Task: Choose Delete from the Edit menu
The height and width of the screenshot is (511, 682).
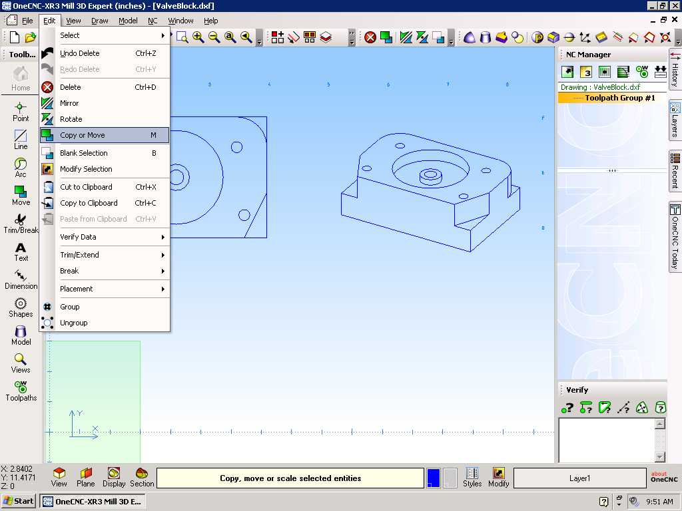Action: (x=105, y=87)
